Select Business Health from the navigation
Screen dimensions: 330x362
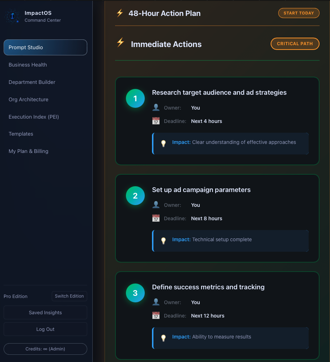click(x=27, y=65)
